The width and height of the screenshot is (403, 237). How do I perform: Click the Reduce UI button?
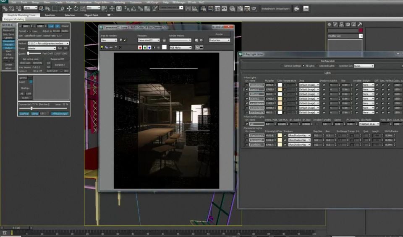(x=8, y=30)
